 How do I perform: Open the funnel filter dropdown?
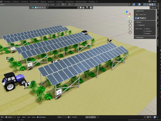point(88,8)
